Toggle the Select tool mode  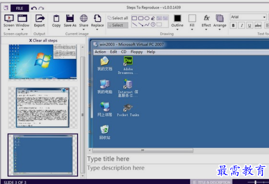[117, 25]
